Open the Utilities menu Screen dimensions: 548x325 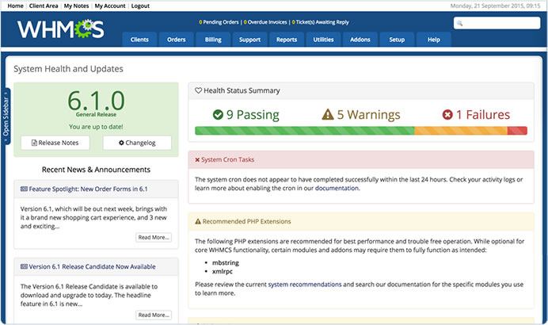tap(323, 40)
